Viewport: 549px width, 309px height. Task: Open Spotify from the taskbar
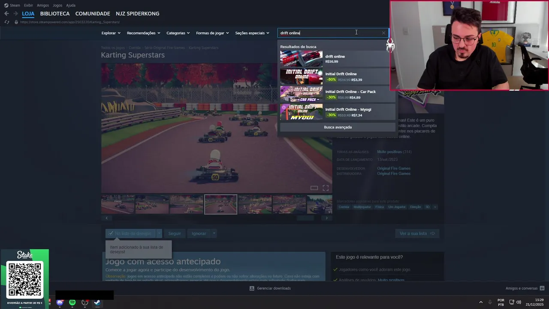[72, 303]
